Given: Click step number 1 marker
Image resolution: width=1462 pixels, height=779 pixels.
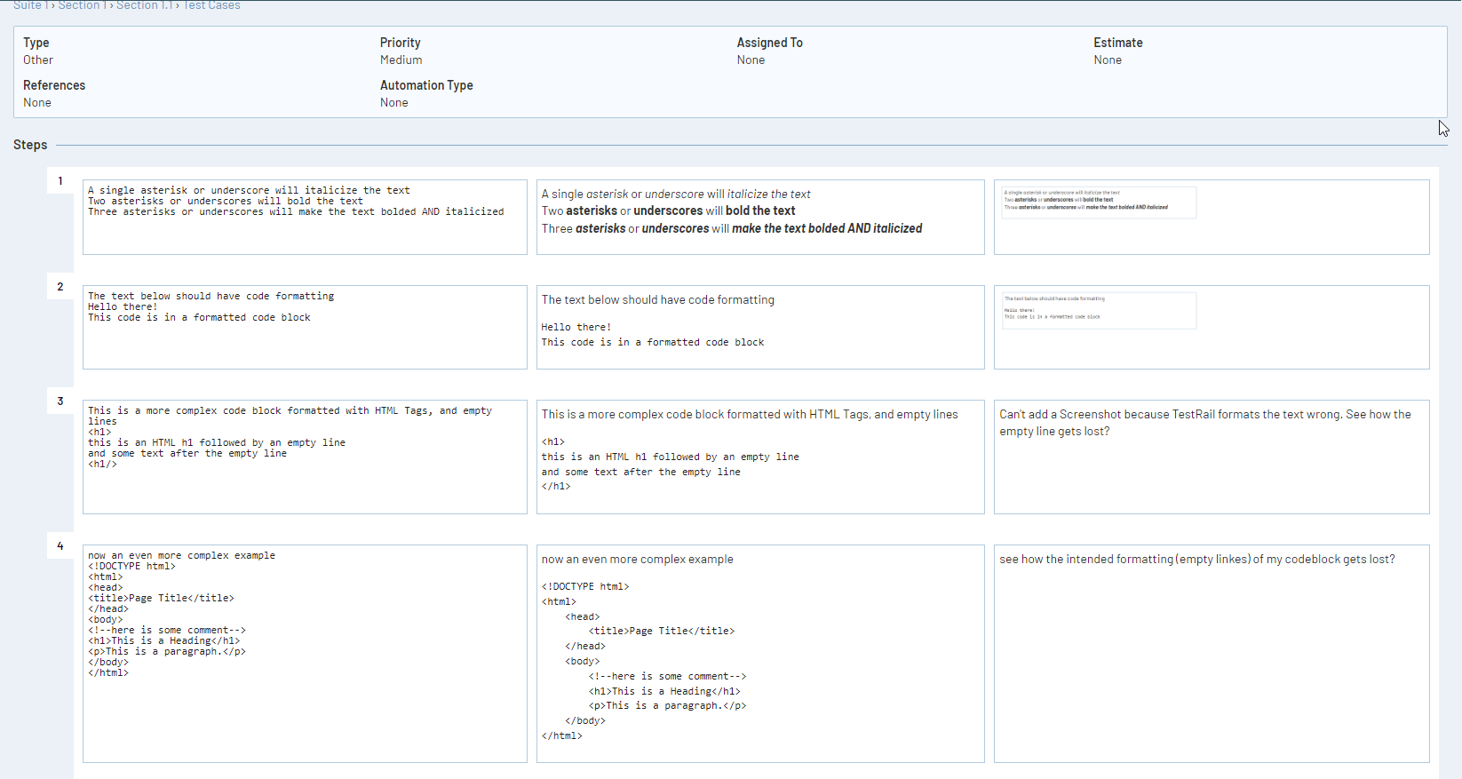Looking at the screenshot, I should pos(60,181).
